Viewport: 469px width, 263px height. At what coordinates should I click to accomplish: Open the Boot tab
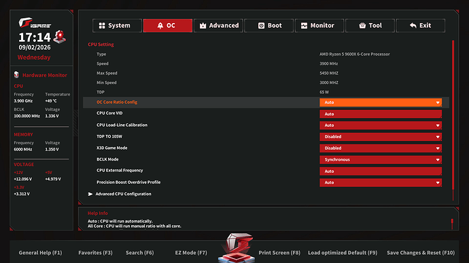click(268, 26)
